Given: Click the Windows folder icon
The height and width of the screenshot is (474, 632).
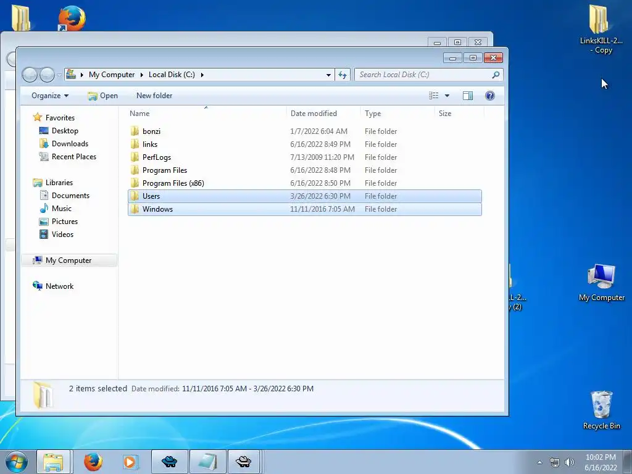Looking at the screenshot, I should click(x=135, y=209).
